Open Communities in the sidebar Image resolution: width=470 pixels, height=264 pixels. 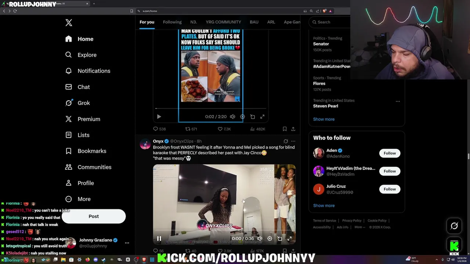point(88,167)
